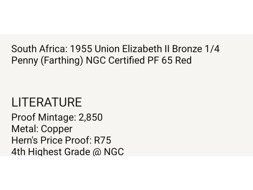This screenshot has height=190, width=253.
Task: Select the 'Penny (Farthing) NGC Certified' line
Action: pyautogui.click(x=102, y=60)
